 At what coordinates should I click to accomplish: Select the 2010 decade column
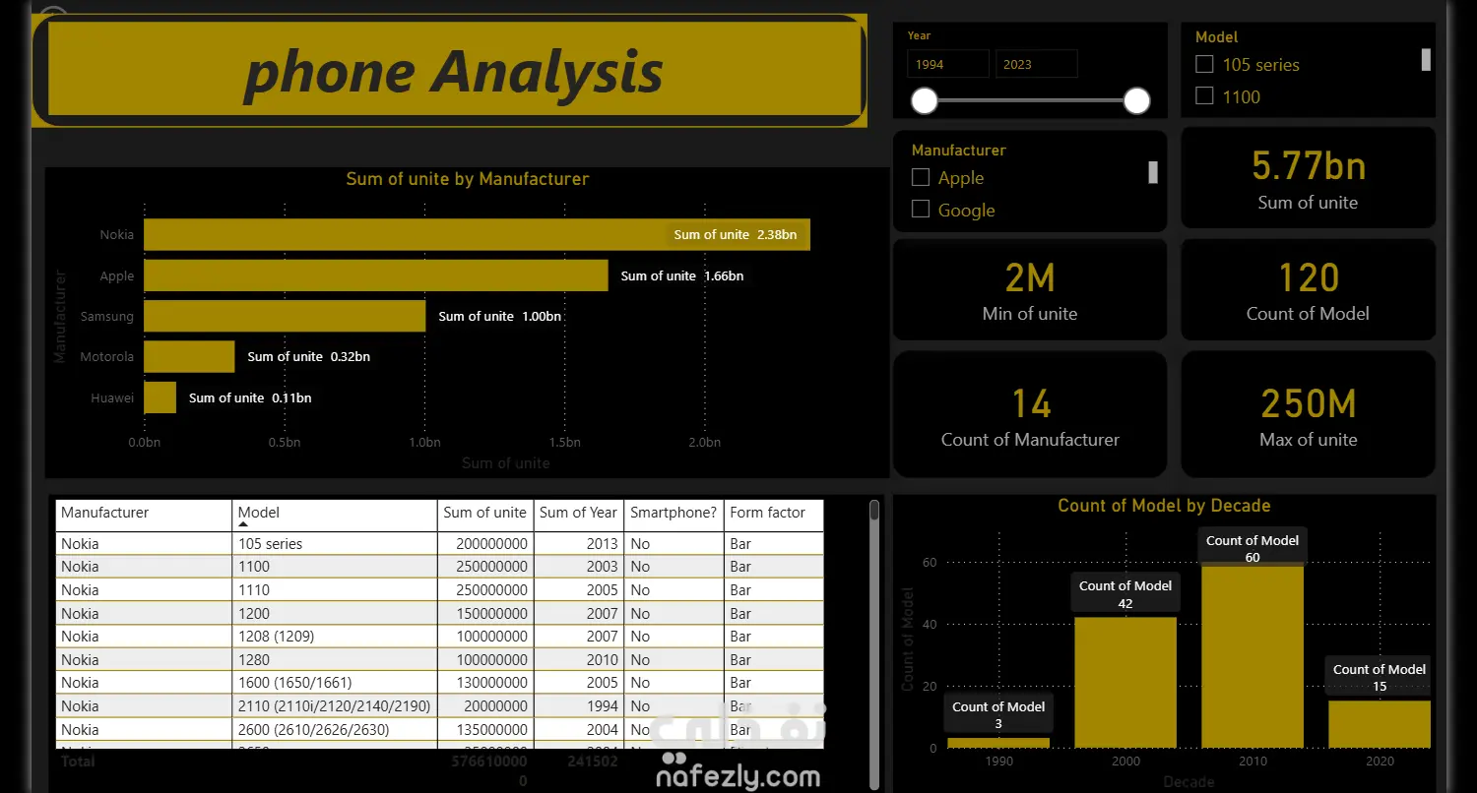[1252, 655]
